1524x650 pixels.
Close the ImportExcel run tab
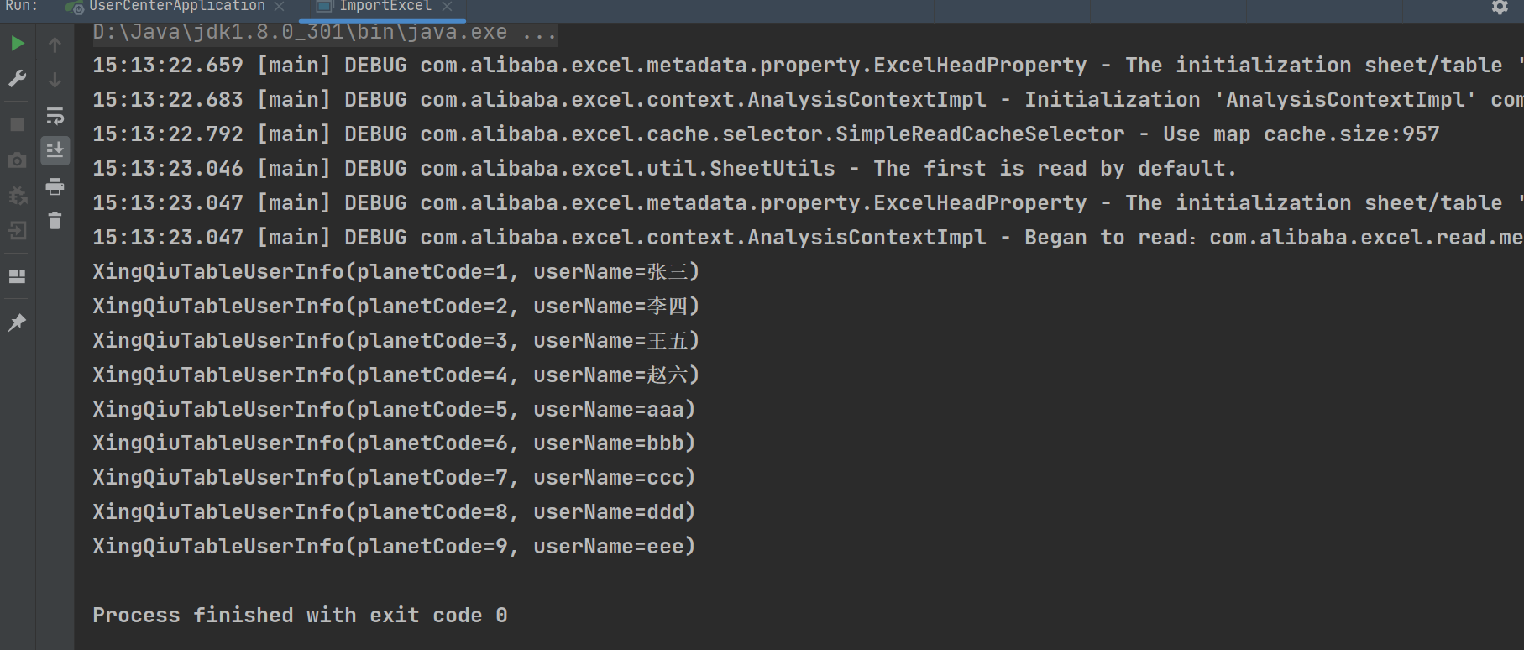[447, 7]
